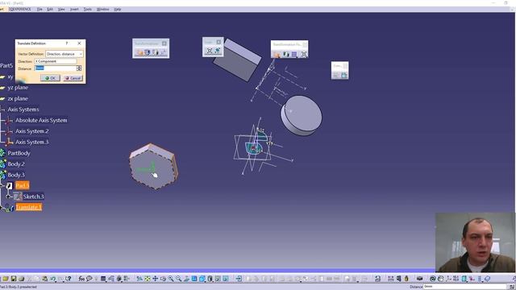Select Sketch.3 in the tree

[33, 197]
